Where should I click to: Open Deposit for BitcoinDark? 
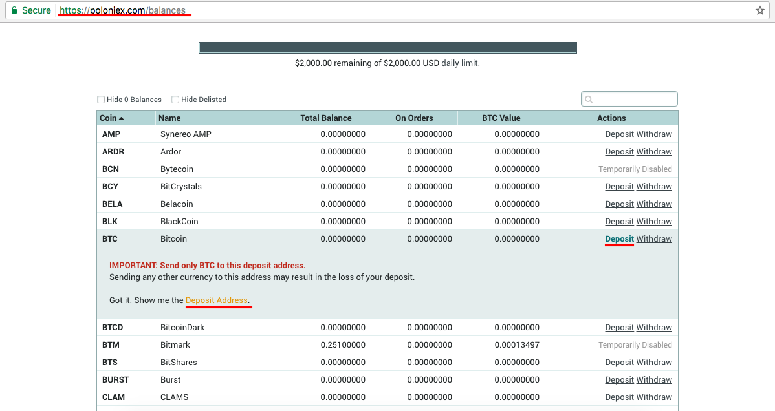click(619, 328)
